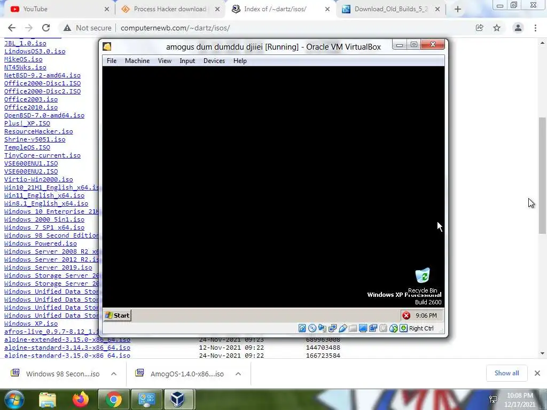This screenshot has width=547, height=410.
Task: Open the Chrome profile avatar icon
Action: click(x=518, y=28)
